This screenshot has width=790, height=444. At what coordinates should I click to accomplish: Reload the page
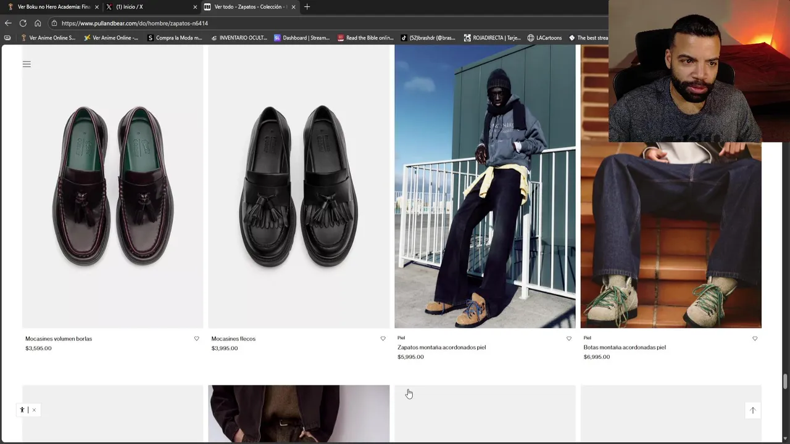pyautogui.click(x=23, y=23)
